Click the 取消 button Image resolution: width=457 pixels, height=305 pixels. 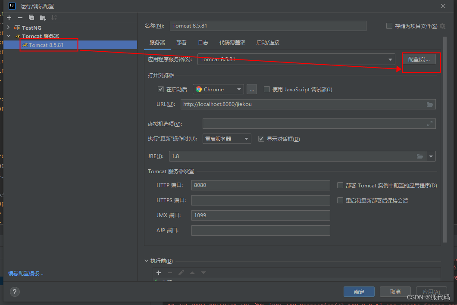pos(395,292)
